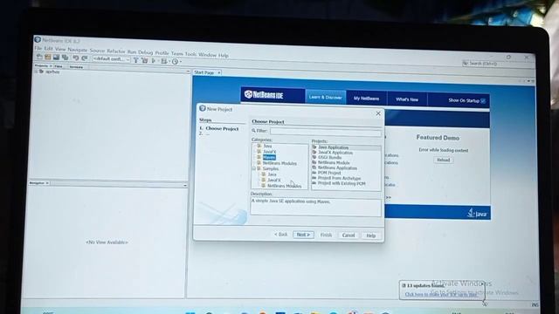Switch to the What's New tab
Viewport: 559px width, 314px height.
point(407,99)
